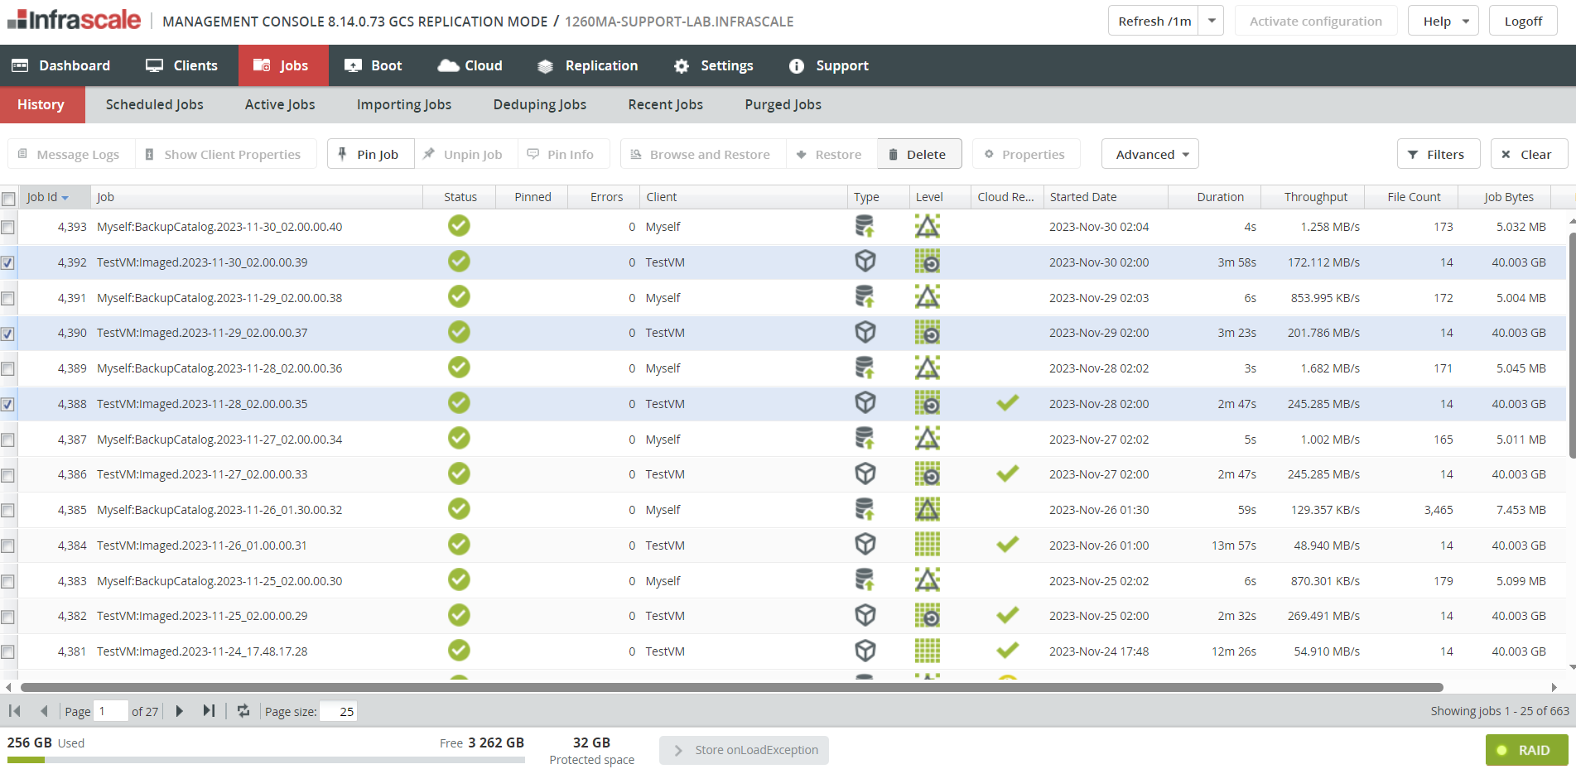Click the RAID status indicator
This screenshot has height=769, width=1576.
(x=1526, y=750)
